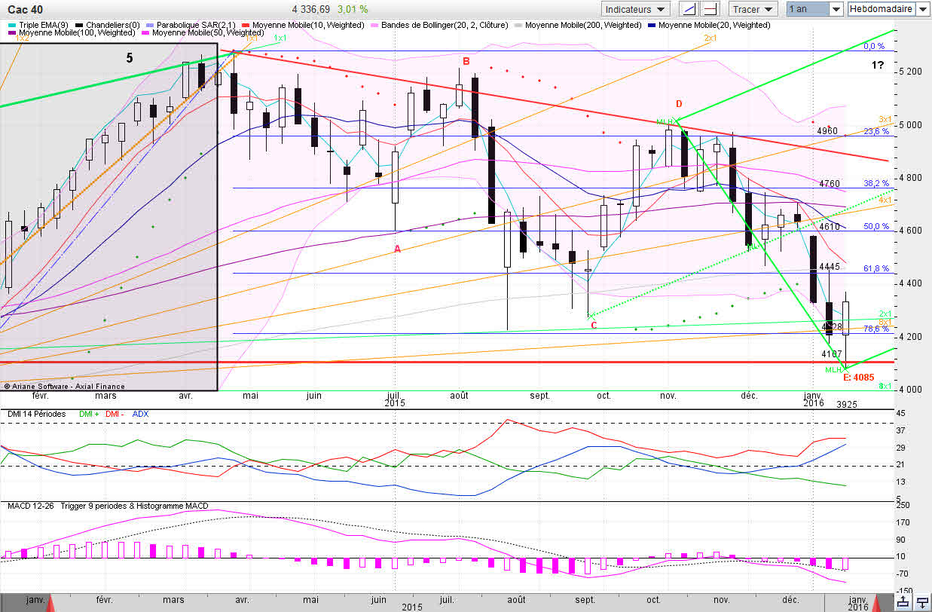This screenshot has height=612, width=932.
Task: Click the 50,0 % Fibonacci level label
Action: pyautogui.click(x=876, y=226)
